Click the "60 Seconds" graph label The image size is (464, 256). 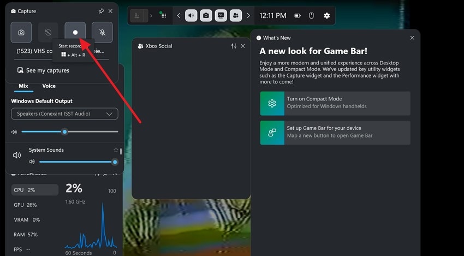(x=79, y=253)
